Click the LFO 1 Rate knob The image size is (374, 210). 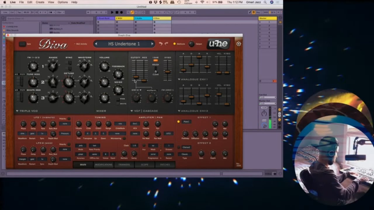(x=43, y=124)
